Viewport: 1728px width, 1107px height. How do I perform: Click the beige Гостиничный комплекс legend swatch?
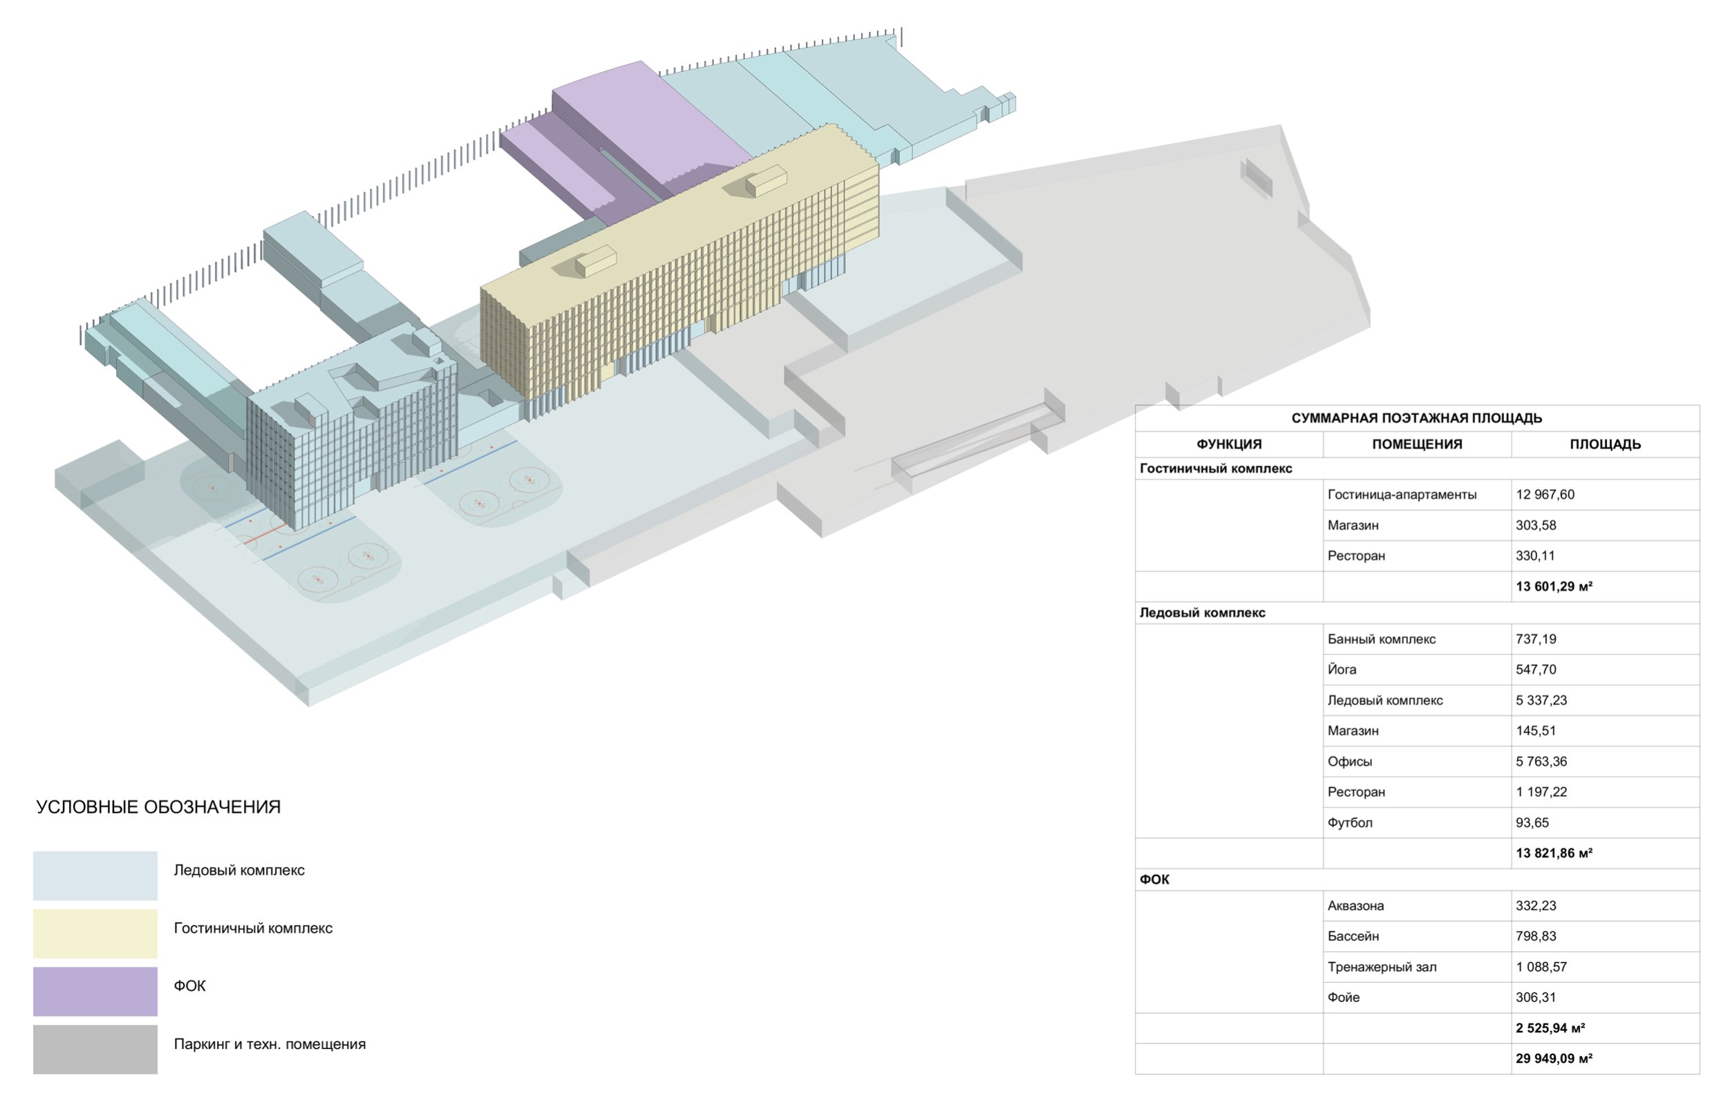[95, 933]
